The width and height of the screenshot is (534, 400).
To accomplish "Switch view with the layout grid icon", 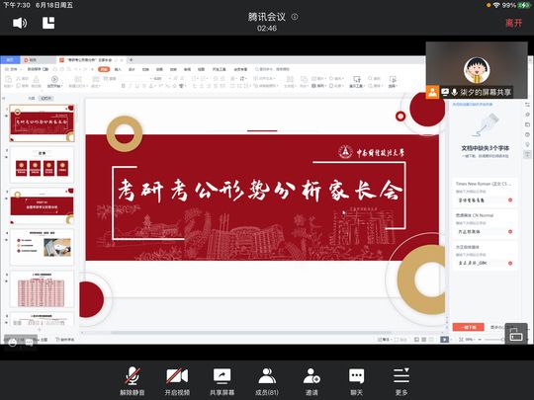I will click(48, 23).
